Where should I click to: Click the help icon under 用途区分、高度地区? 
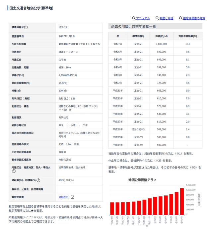[14, 171]
